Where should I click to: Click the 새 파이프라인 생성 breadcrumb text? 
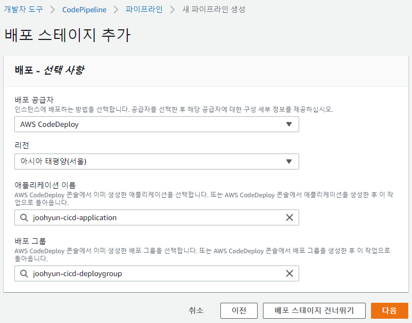click(x=214, y=10)
